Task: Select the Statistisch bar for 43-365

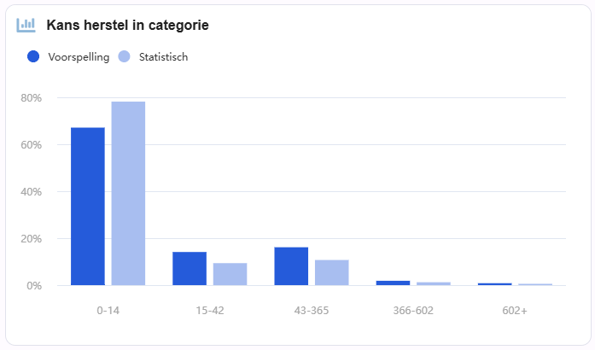Action: [332, 272]
